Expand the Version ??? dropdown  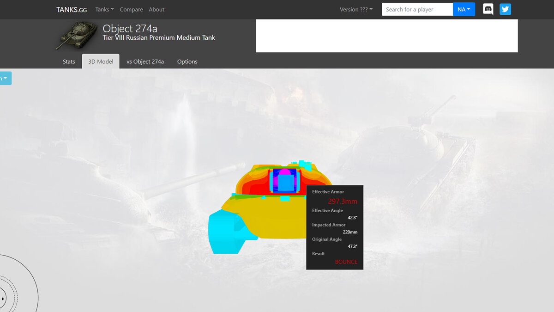point(356,9)
